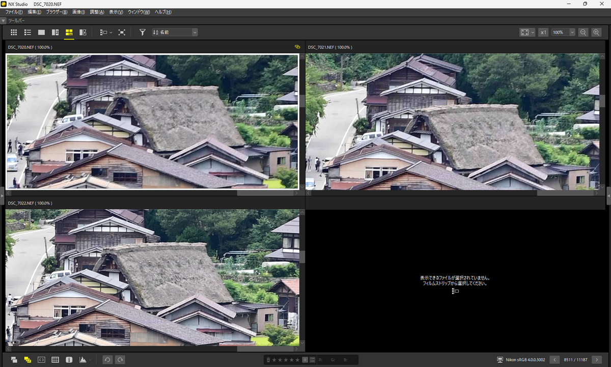This screenshot has width=611, height=367.
Task: Open the 表示(V) menu
Action: (116, 12)
